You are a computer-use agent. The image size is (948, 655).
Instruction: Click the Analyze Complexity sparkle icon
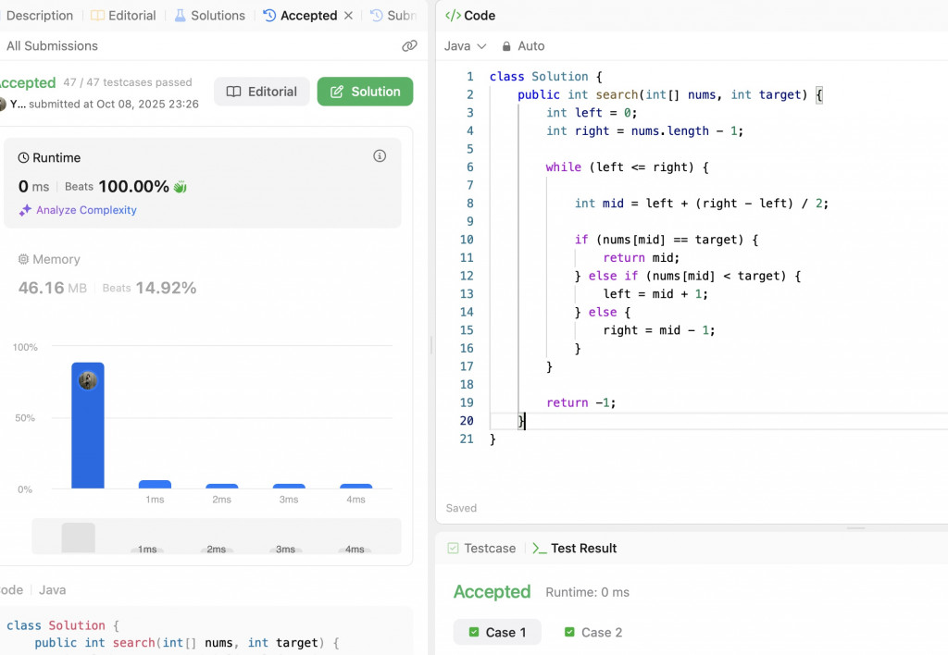pyautogui.click(x=25, y=210)
